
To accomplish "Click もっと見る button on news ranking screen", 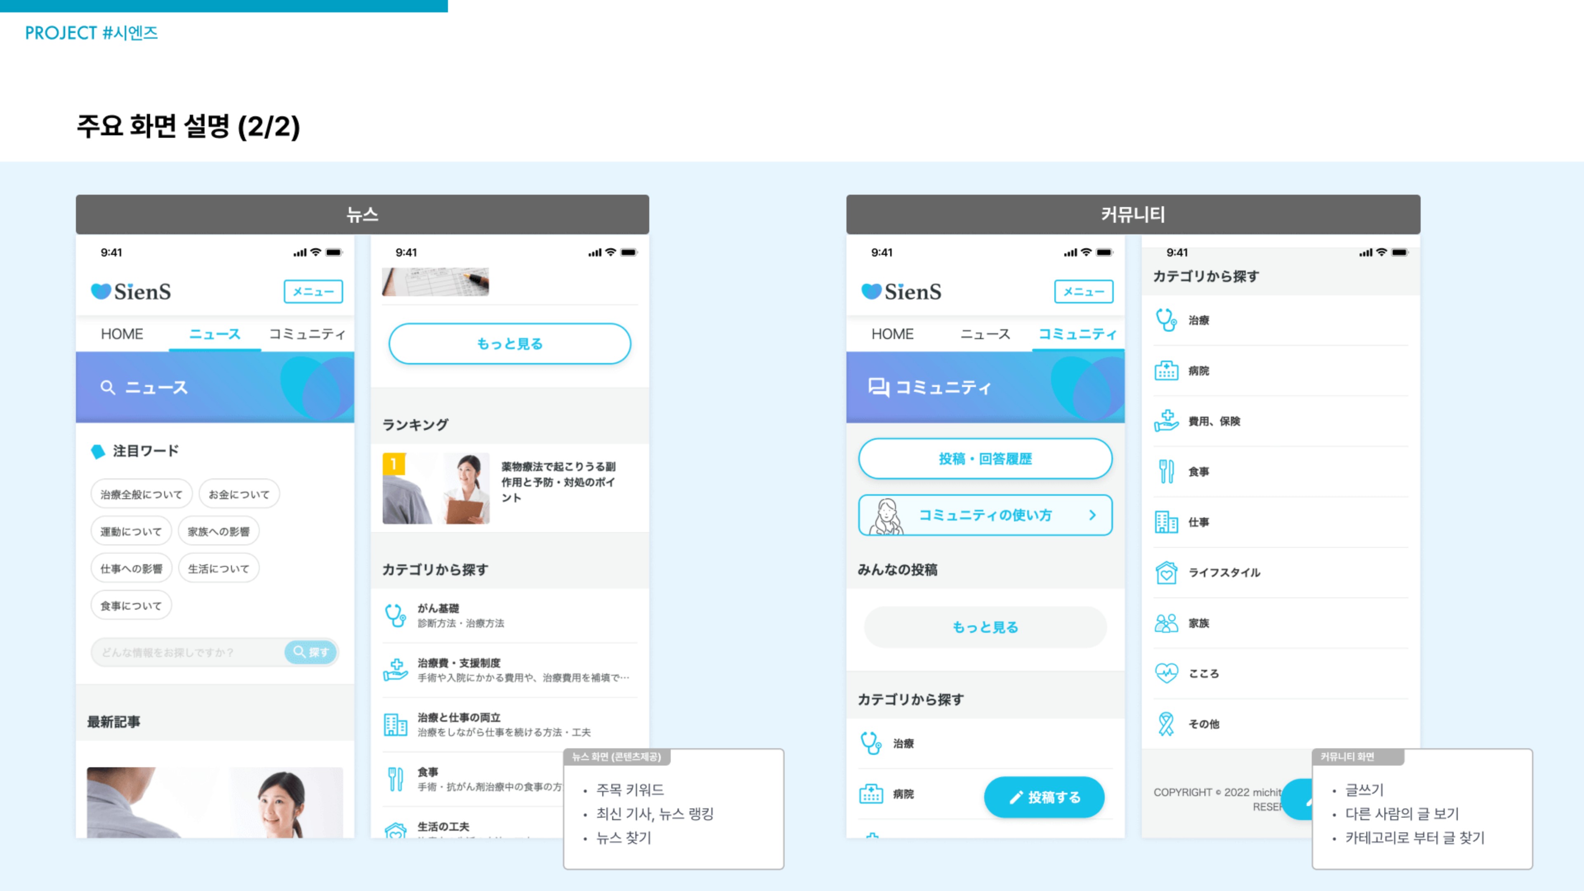I will 510,344.
